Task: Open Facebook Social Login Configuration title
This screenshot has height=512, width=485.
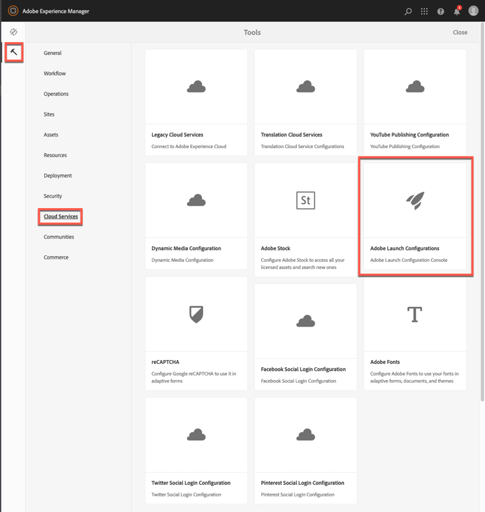Action: pos(303,369)
